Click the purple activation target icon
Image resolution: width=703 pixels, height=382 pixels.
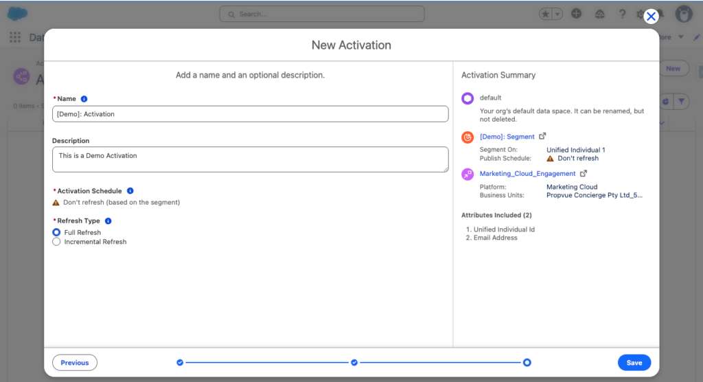coord(468,175)
